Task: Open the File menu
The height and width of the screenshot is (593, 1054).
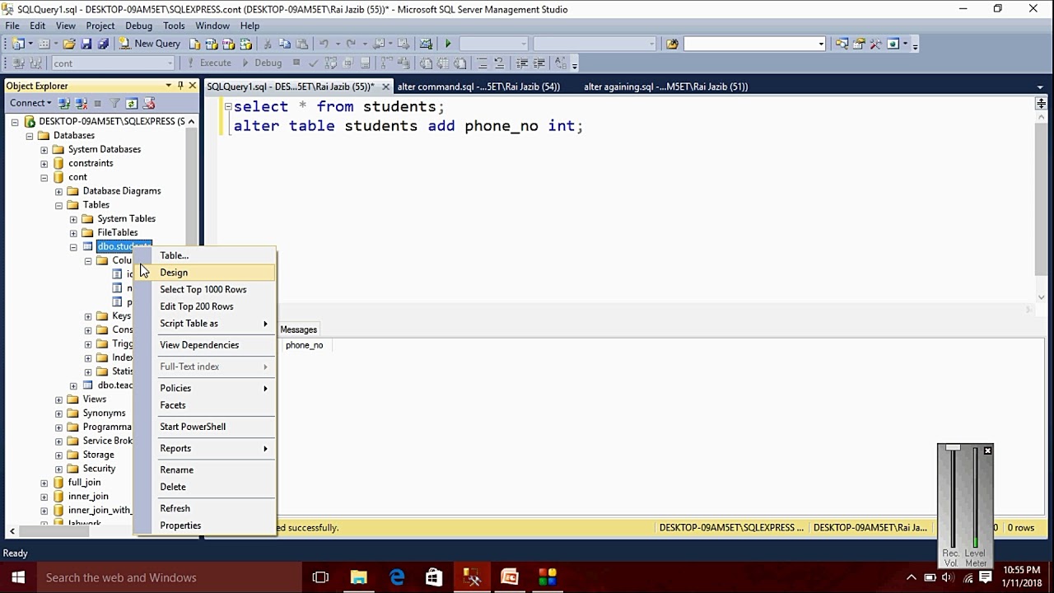Action: click(x=12, y=26)
